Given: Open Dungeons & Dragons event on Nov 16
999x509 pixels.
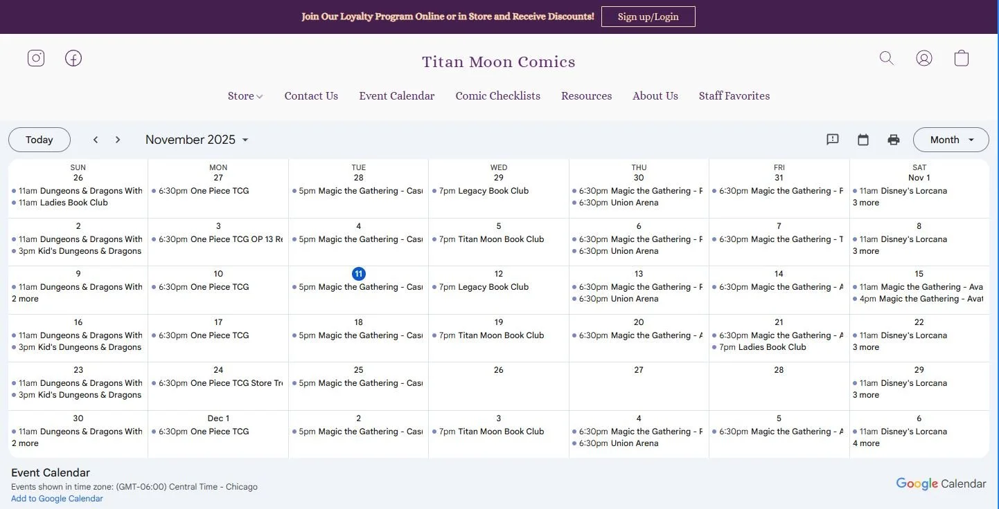Looking at the screenshot, I should point(78,335).
